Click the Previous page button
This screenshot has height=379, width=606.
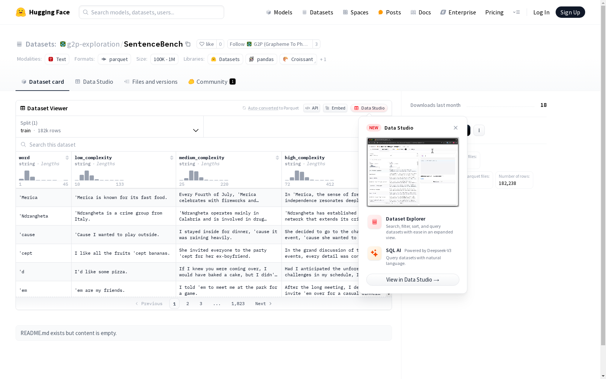click(x=149, y=304)
